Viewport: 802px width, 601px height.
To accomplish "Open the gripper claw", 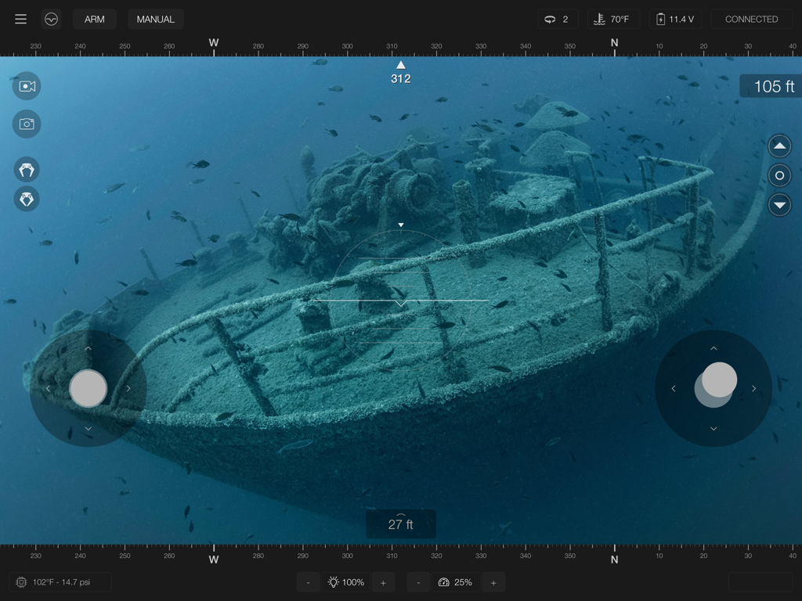I will (x=27, y=169).
